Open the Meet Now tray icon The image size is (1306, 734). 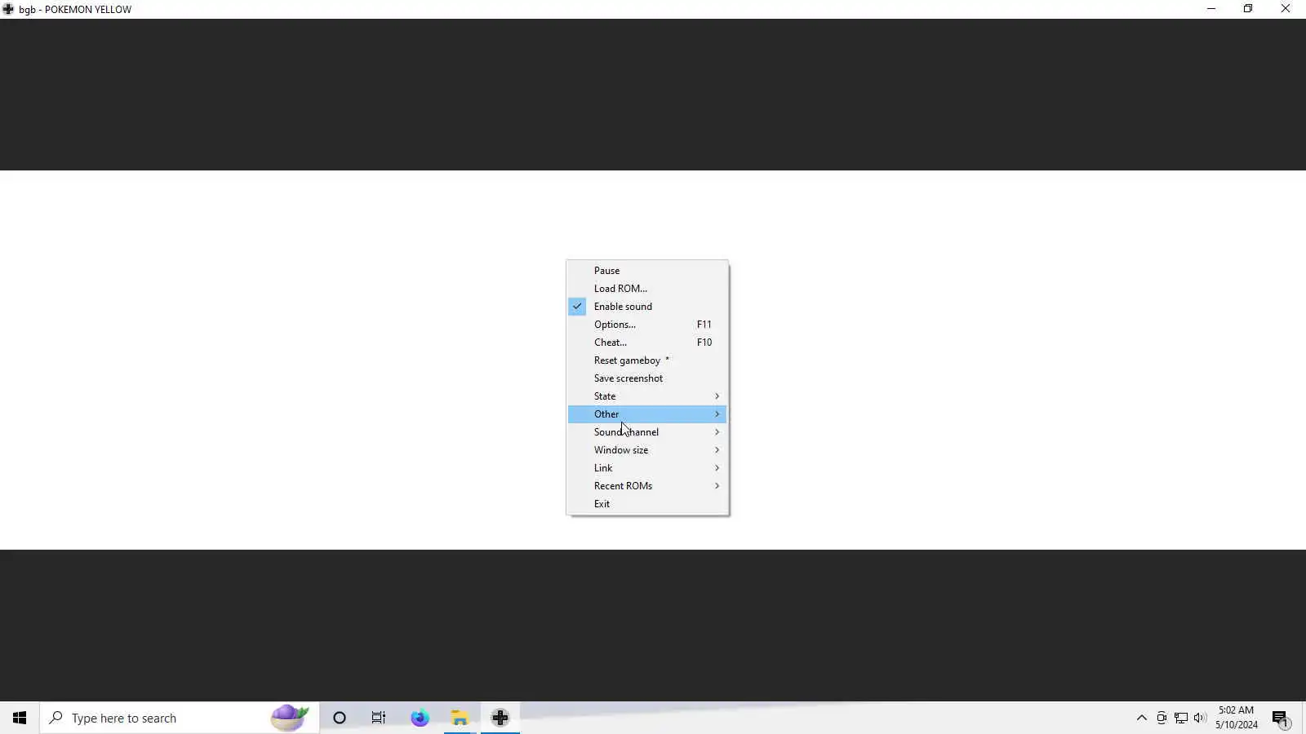[1162, 718]
